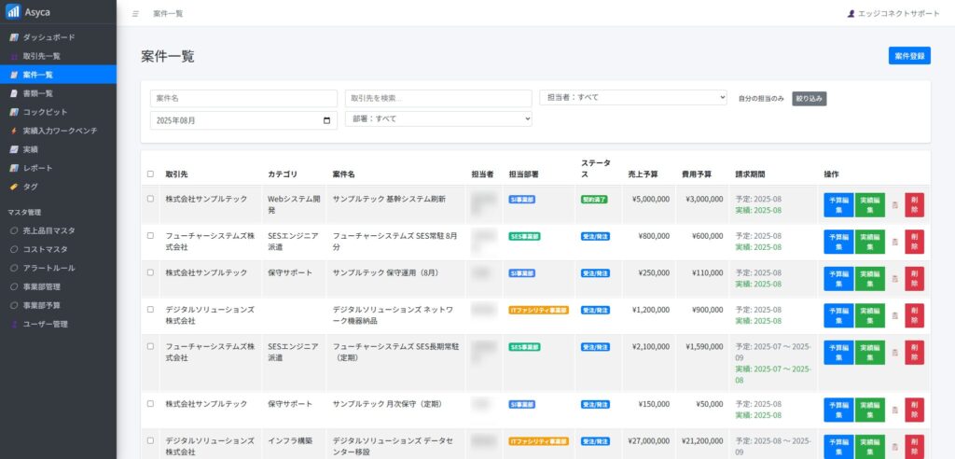
Task: Click the SES事業部 badge in the SES常駐 8月分 row
Action: (x=525, y=236)
